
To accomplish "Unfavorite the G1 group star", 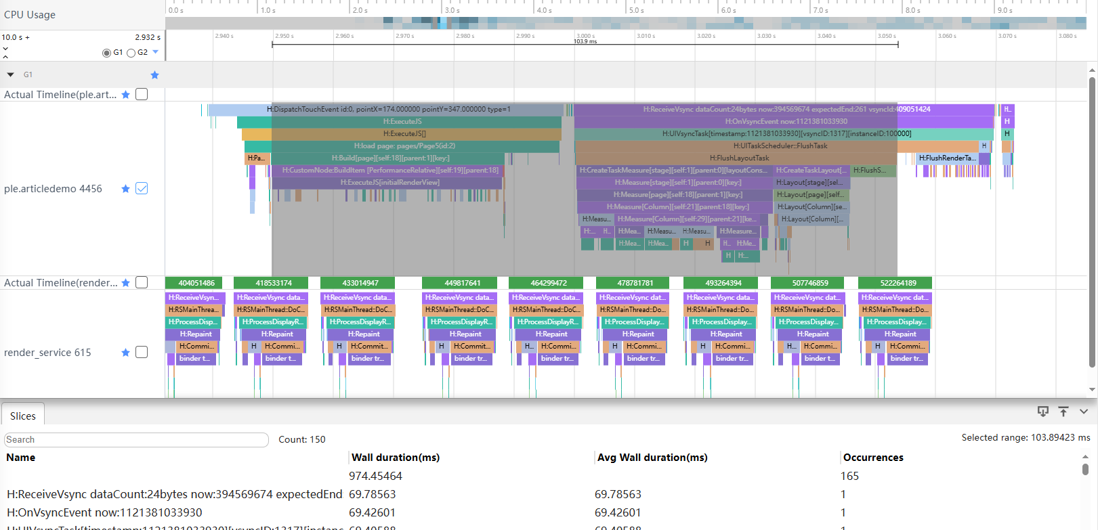I will tap(154, 75).
